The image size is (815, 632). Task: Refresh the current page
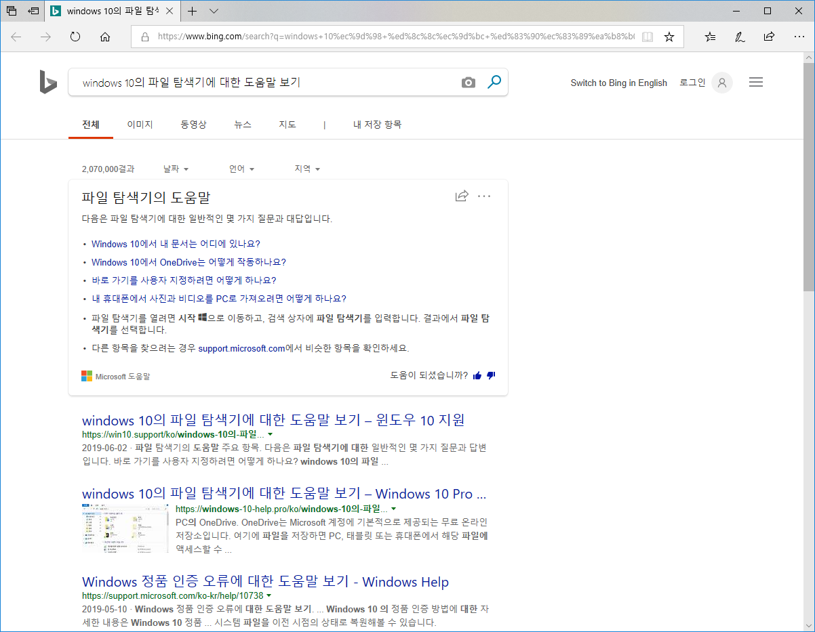pos(75,37)
